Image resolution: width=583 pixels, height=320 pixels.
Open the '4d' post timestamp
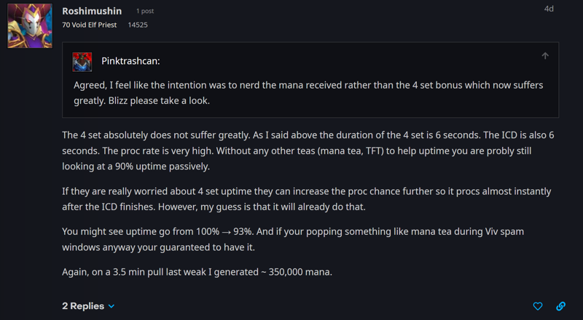click(549, 9)
